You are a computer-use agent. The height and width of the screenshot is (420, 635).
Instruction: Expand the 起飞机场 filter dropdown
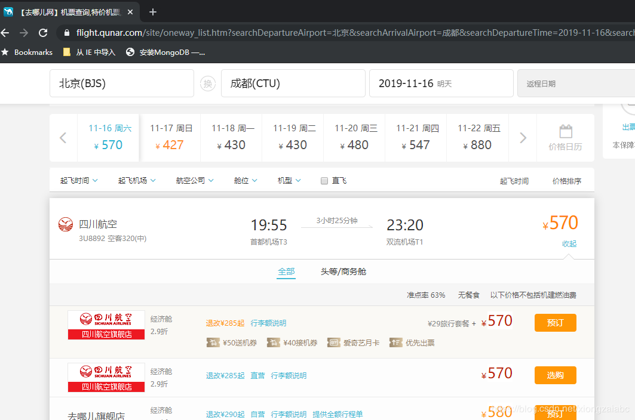pos(137,180)
